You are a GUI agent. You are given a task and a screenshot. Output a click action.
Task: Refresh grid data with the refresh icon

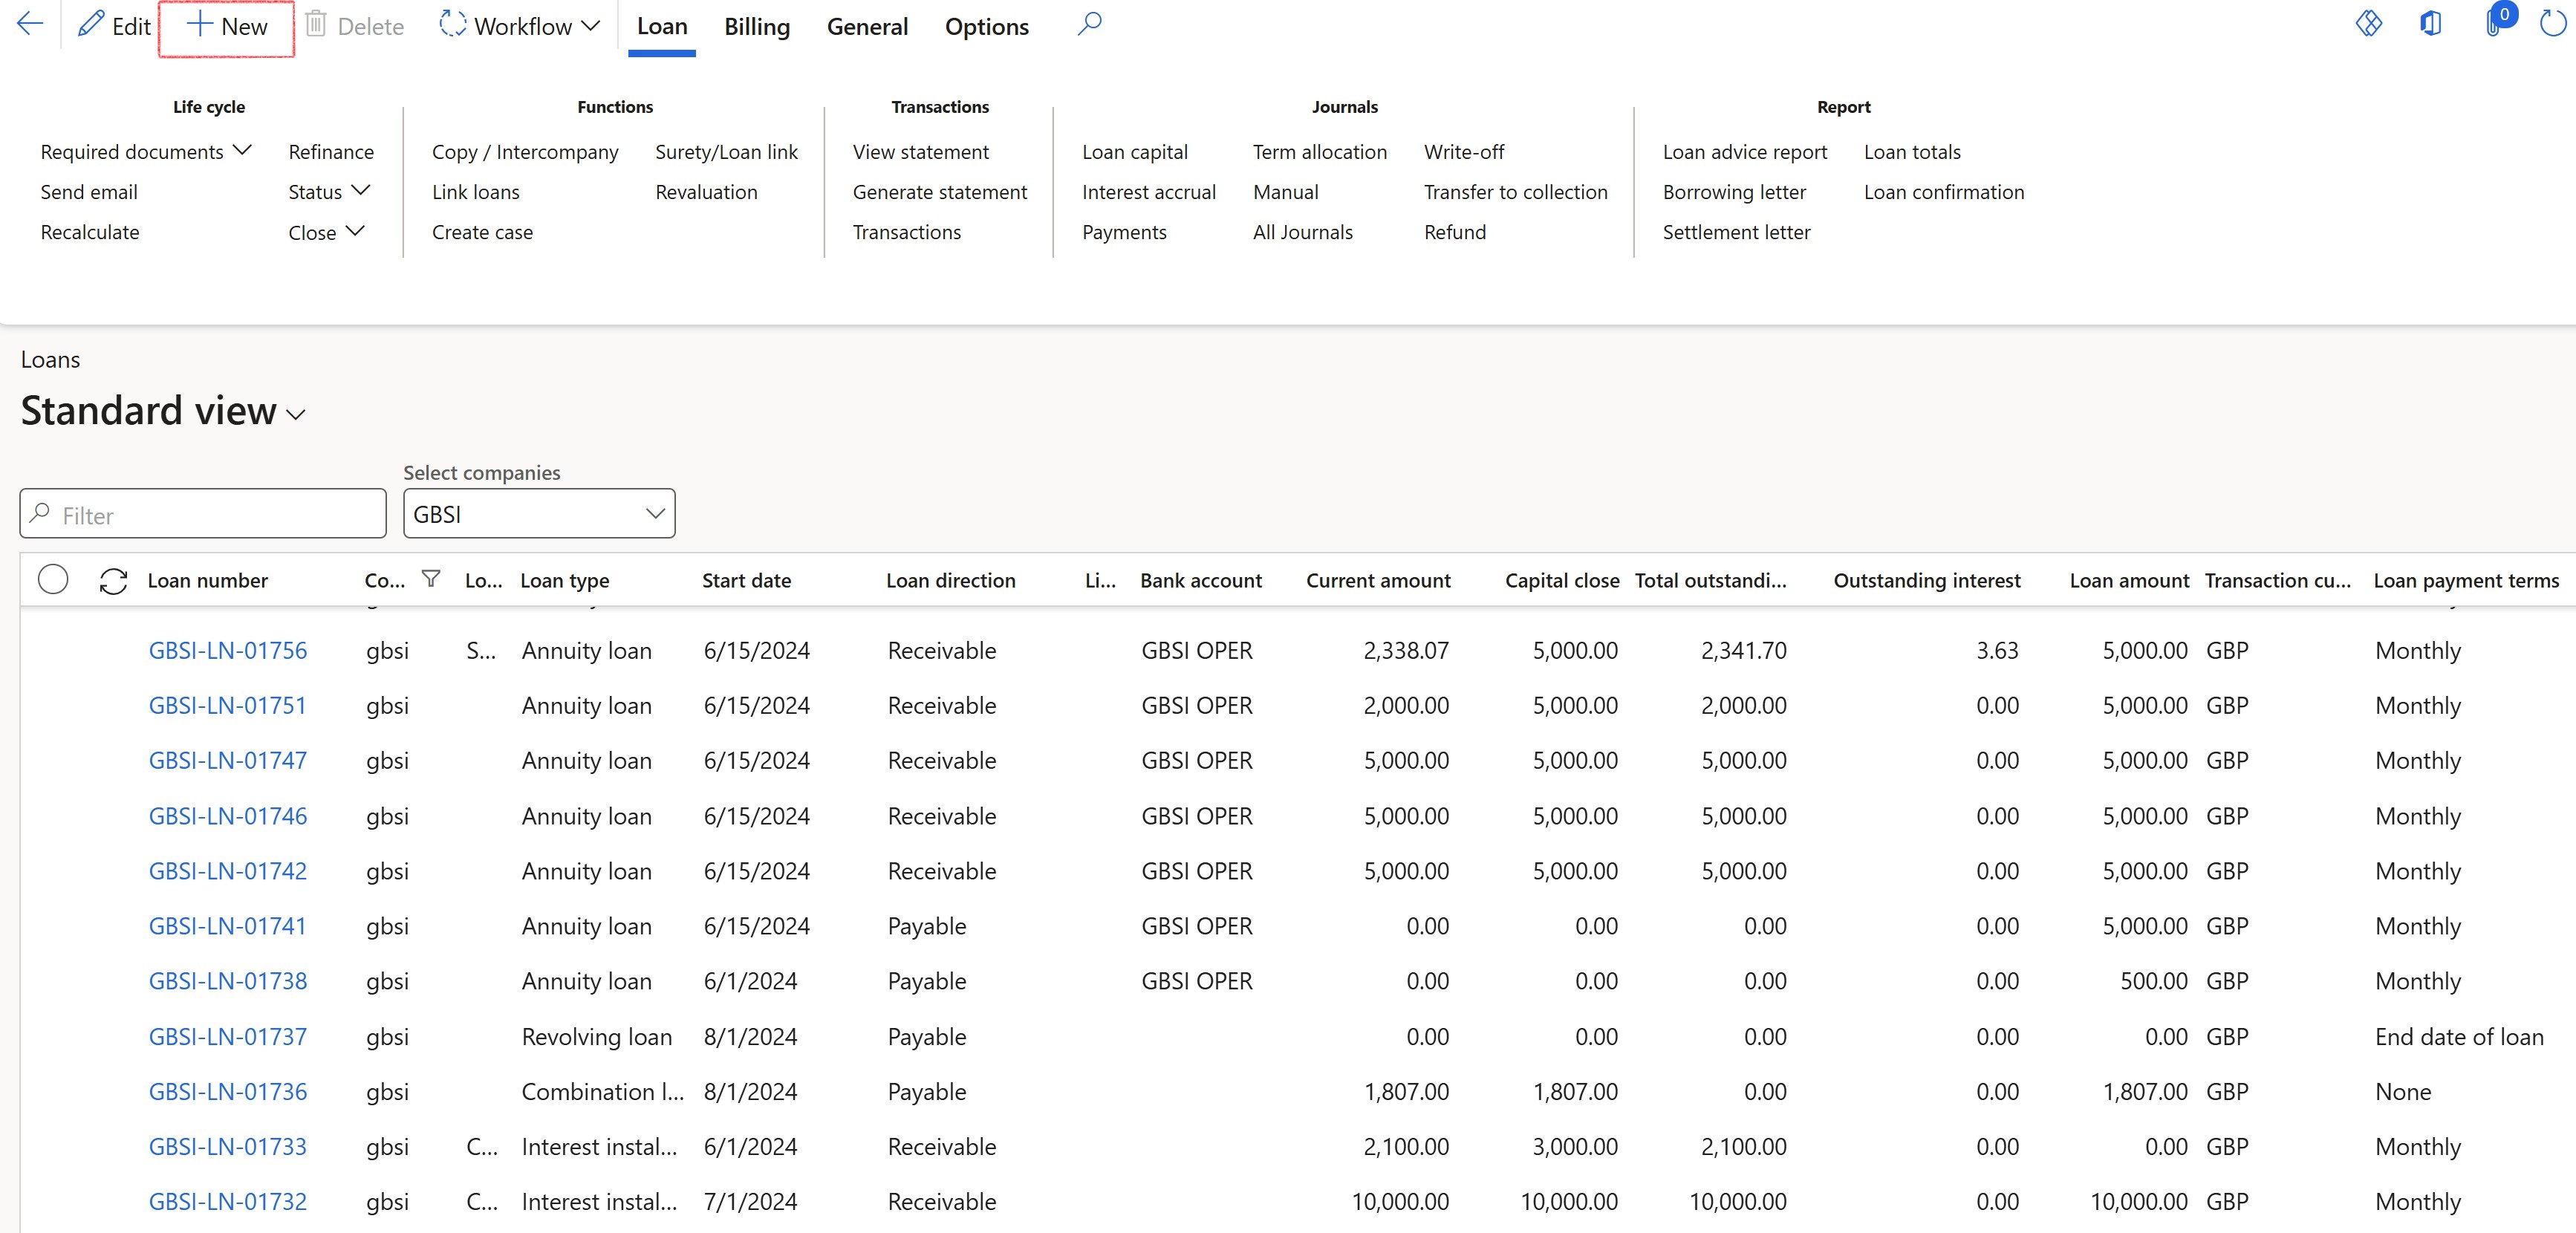113,580
